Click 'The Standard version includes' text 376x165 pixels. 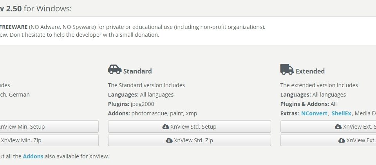tap(146, 85)
